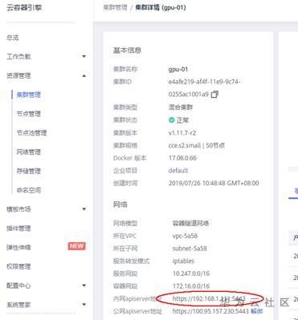Go to 集群管理 in the breadcrumb
The height and width of the screenshot is (320, 298).
click(116, 7)
